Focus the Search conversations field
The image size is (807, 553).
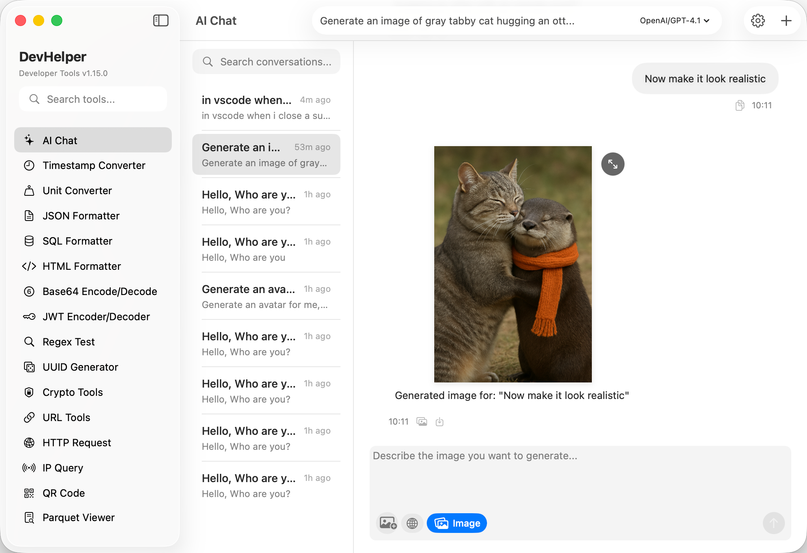(x=266, y=62)
